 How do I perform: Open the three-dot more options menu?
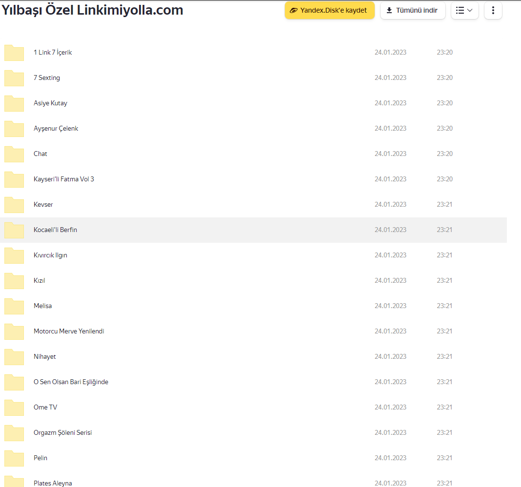[x=493, y=10]
